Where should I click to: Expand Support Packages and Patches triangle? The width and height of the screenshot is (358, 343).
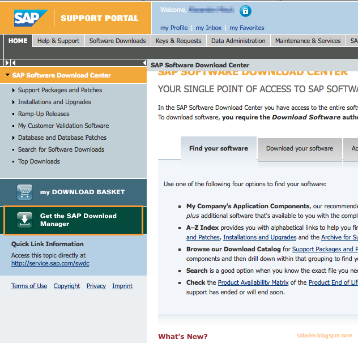click(14, 91)
